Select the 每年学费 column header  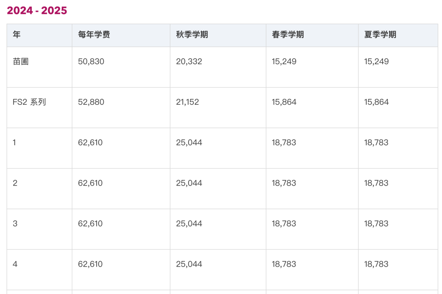pos(94,35)
